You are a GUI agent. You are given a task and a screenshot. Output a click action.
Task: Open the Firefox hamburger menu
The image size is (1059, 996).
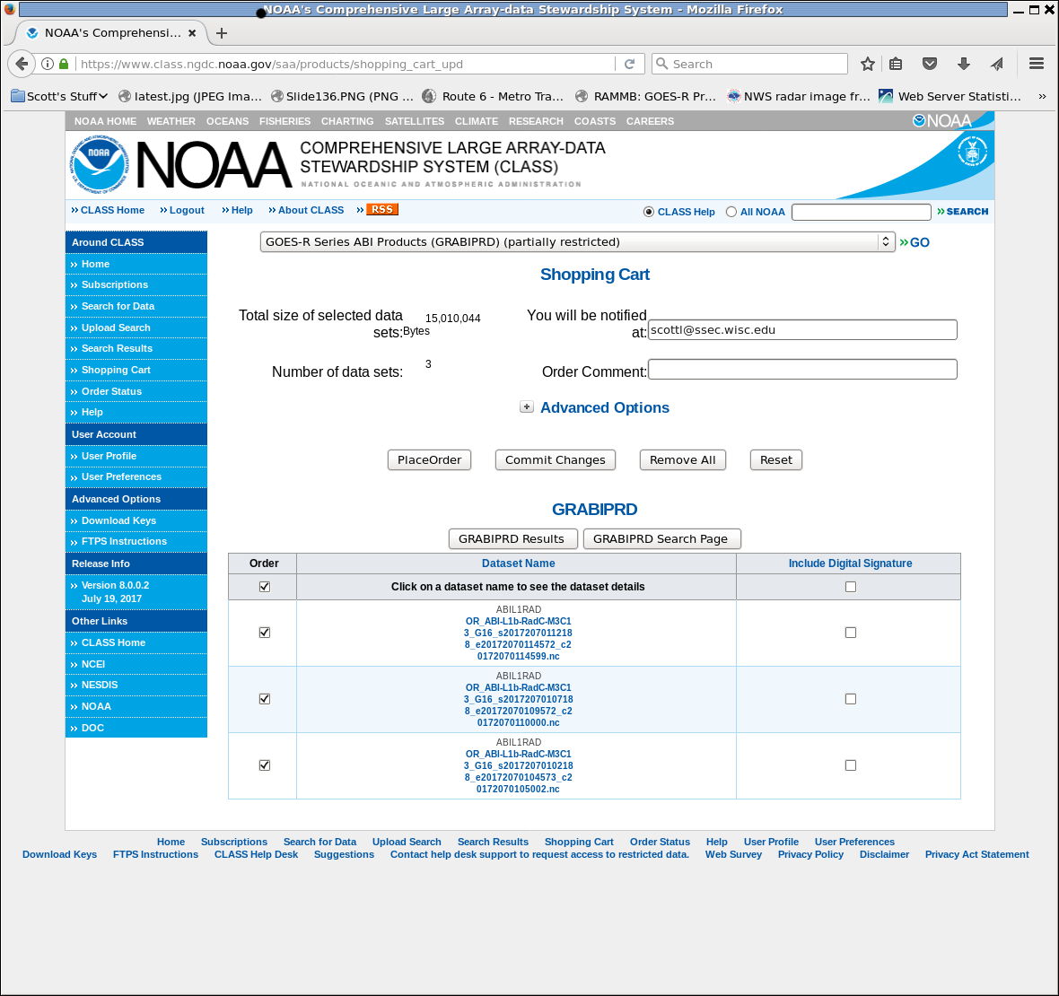[x=1037, y=64]
